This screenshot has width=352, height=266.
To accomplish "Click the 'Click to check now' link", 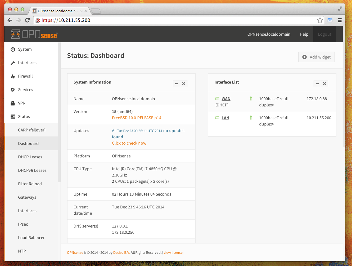I will [x=129, y=143].
